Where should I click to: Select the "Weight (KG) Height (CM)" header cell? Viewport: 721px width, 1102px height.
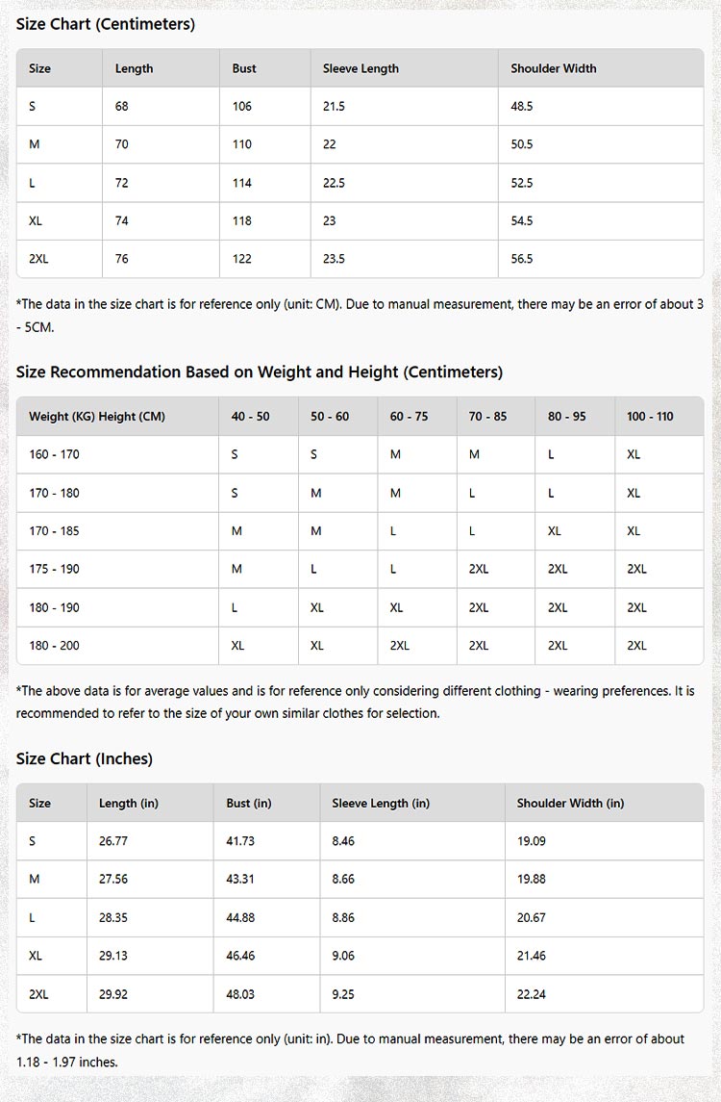(x=97, y=417)
